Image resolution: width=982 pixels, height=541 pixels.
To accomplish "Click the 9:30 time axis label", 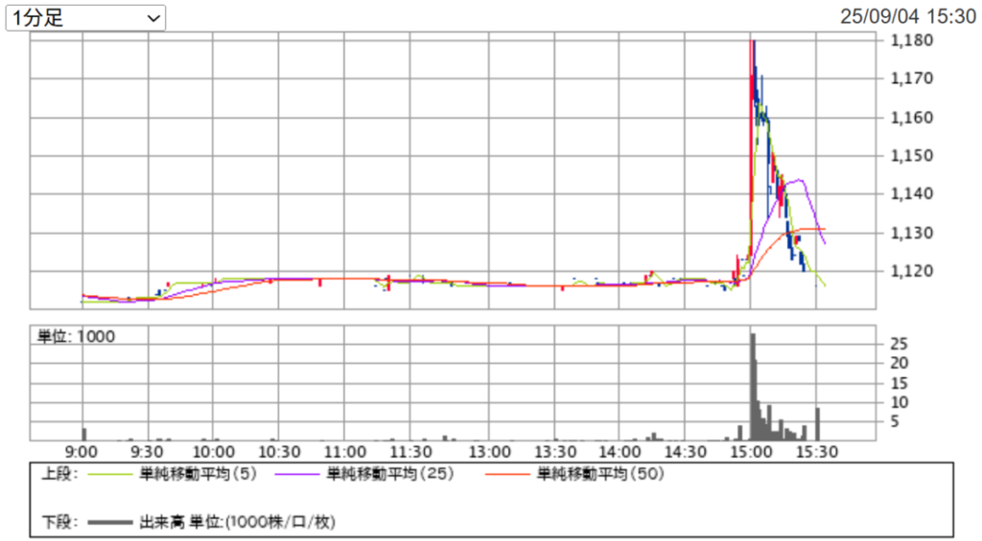I will [x=147, y=452].
